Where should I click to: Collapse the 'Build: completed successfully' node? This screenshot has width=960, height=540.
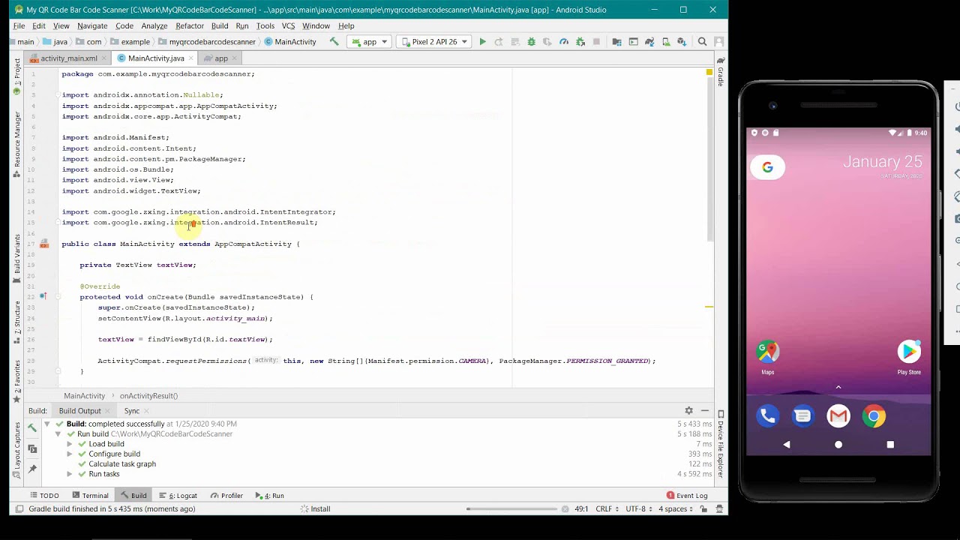click(x=47, y=424)
